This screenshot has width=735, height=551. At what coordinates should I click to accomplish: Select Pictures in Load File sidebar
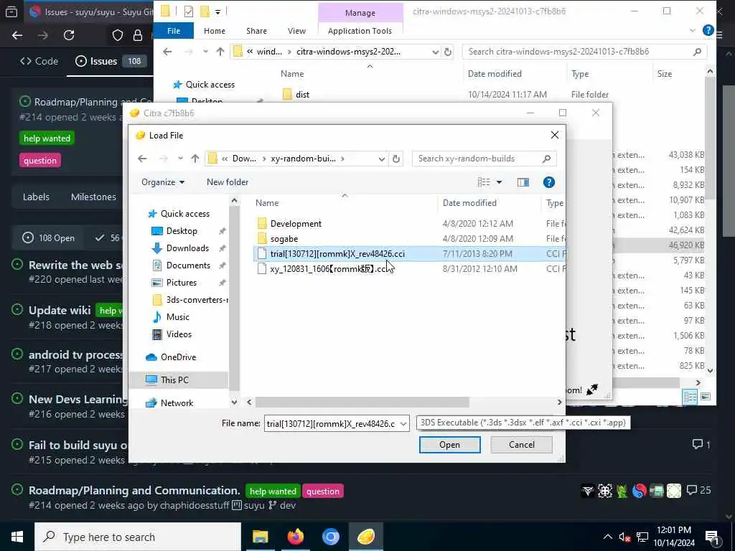pyautogui.click(x=182, y=283)
